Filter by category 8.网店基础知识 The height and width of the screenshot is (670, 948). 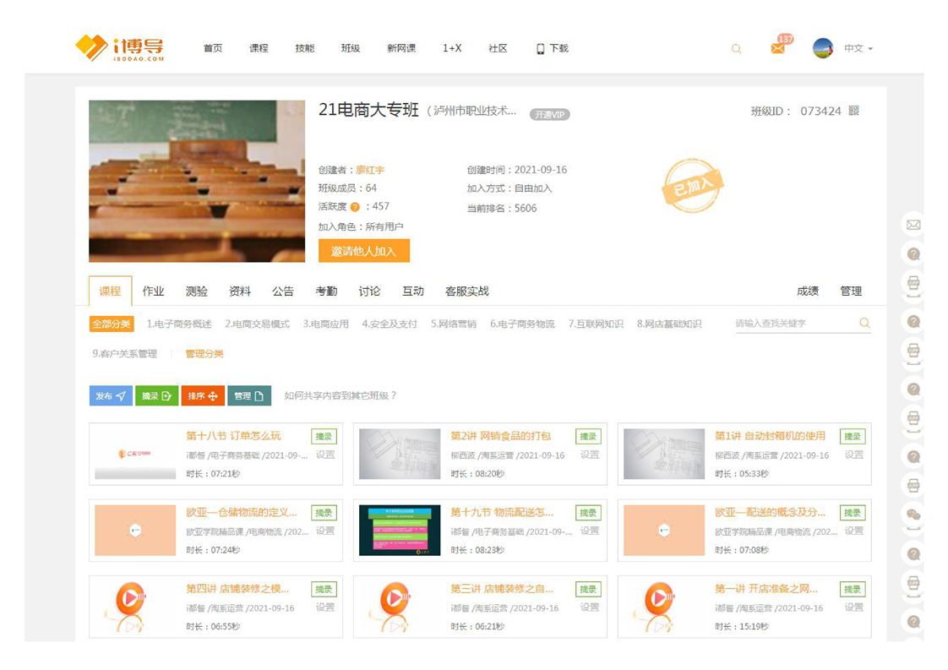click(x=669, y=324)
